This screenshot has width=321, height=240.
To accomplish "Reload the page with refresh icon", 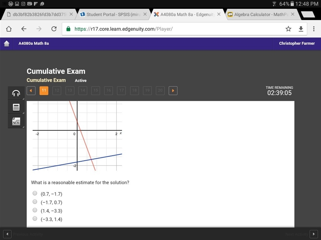I will (54, 29).
